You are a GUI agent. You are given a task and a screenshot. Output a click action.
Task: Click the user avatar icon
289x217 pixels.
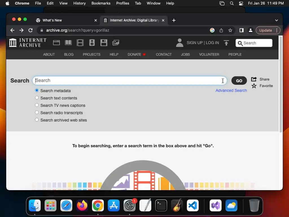click(x=179, y=43)
